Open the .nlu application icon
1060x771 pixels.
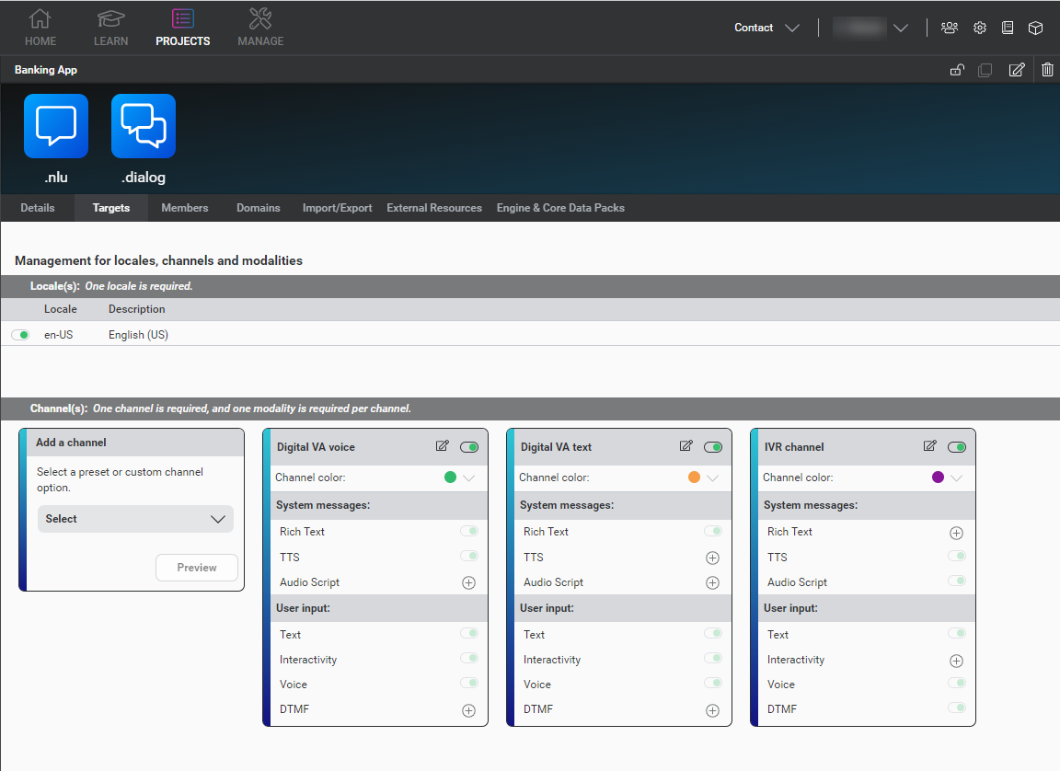click(56, 126)
